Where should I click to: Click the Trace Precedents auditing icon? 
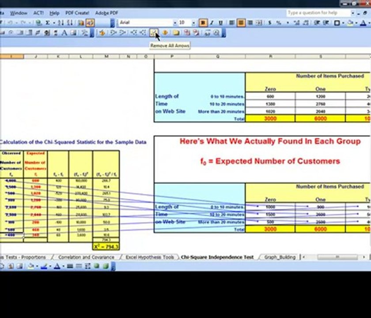[113, 33]
